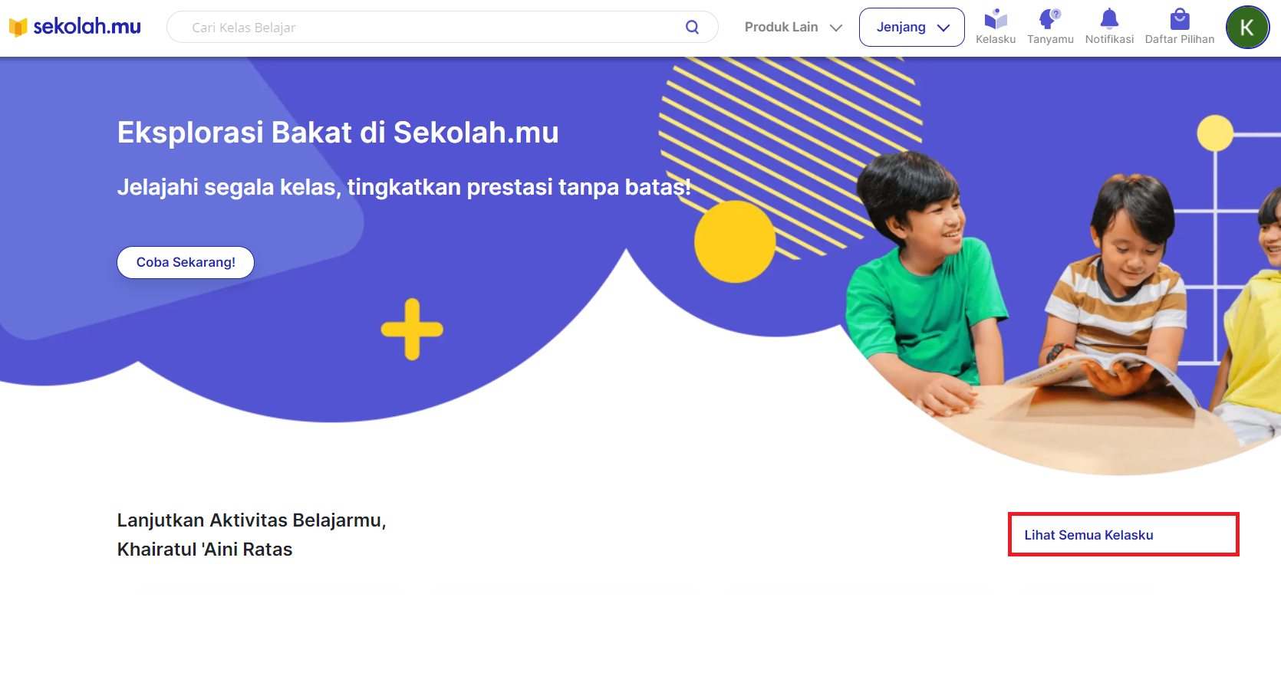Click the chevron next to Produk Lain
This screenshot has height=699, width=1281.
[836, 28]
